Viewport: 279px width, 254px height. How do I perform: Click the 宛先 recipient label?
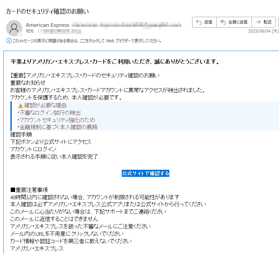click(x=30, y=31)
